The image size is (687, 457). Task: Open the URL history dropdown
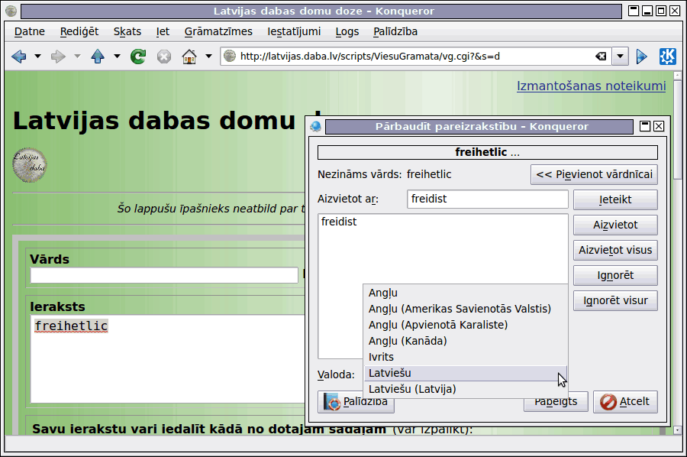click(620, 56)
